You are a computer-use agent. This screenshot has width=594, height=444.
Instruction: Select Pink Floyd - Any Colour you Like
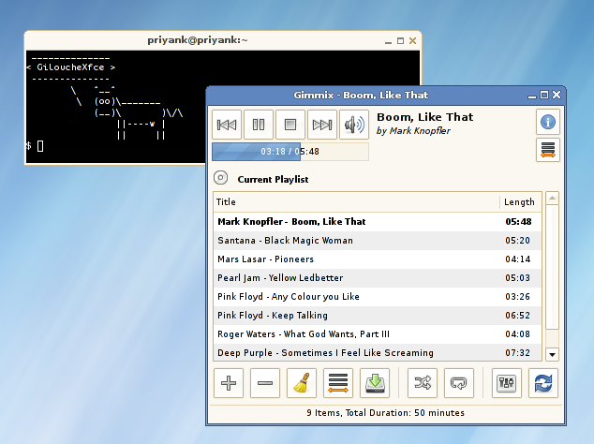(378, 297)
